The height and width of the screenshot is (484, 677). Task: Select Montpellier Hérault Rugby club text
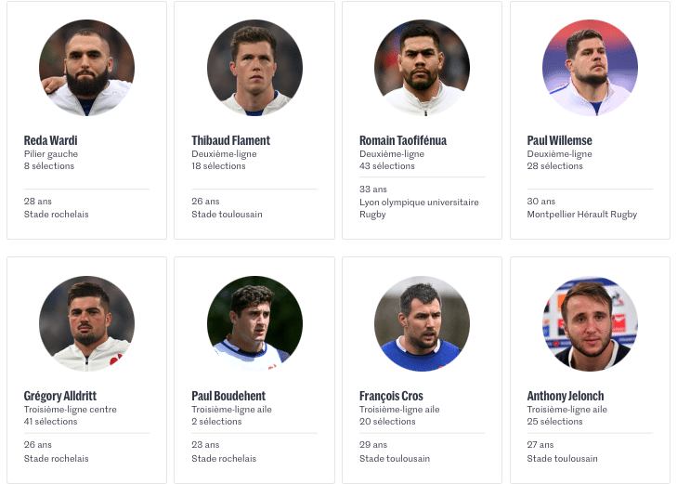tap(581, 215)
